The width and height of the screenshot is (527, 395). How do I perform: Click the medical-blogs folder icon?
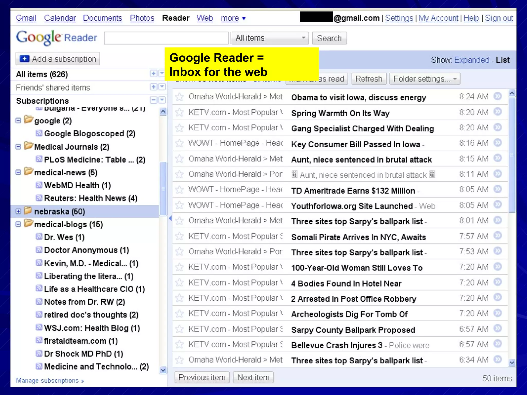(x=29, y=223)
